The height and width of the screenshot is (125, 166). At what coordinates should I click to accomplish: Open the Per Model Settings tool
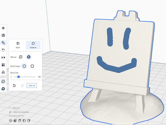point(3,65)
